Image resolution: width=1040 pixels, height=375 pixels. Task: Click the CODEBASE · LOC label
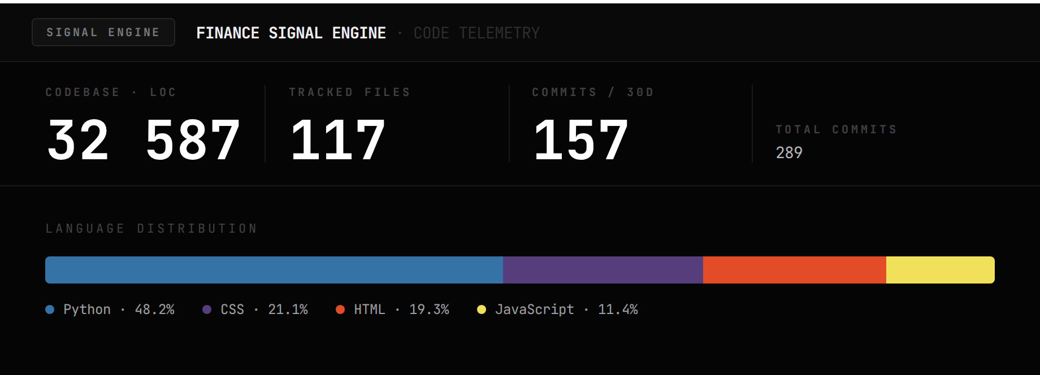click(111, 92)
